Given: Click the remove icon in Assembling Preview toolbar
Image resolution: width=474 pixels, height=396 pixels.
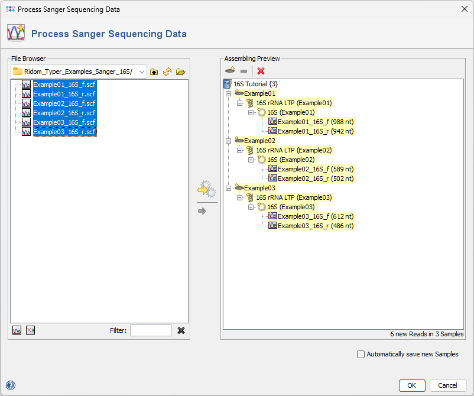Looking at the screenshot, I should [245, 70].
